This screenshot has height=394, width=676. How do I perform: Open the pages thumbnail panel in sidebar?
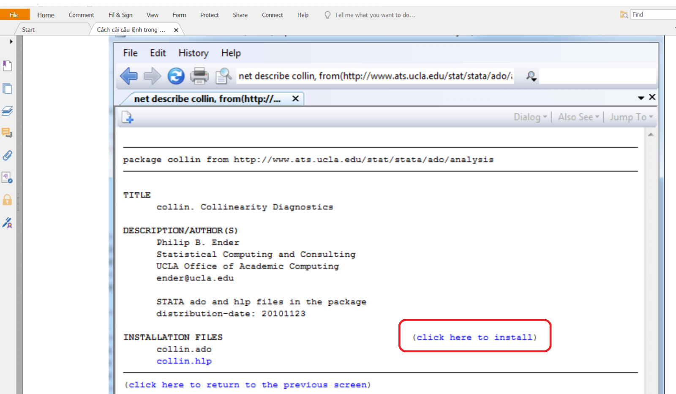7,89
